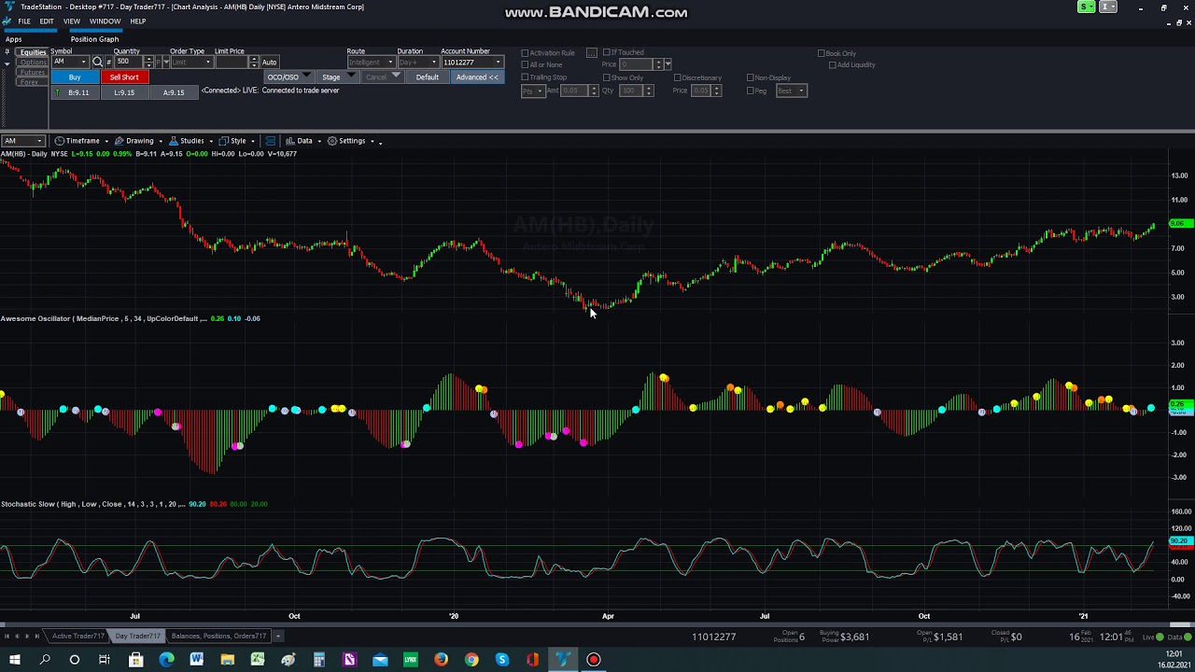Open the Pts trailing stop dropdown
Viewport: 1195px width, 672px height.
[x=533, y=91]
